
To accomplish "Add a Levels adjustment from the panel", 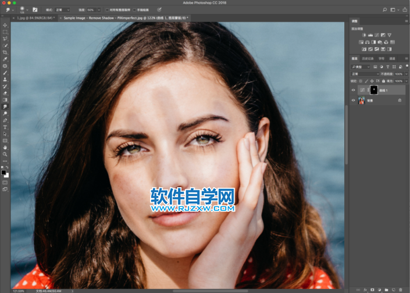I will click(x=370, y=35).
